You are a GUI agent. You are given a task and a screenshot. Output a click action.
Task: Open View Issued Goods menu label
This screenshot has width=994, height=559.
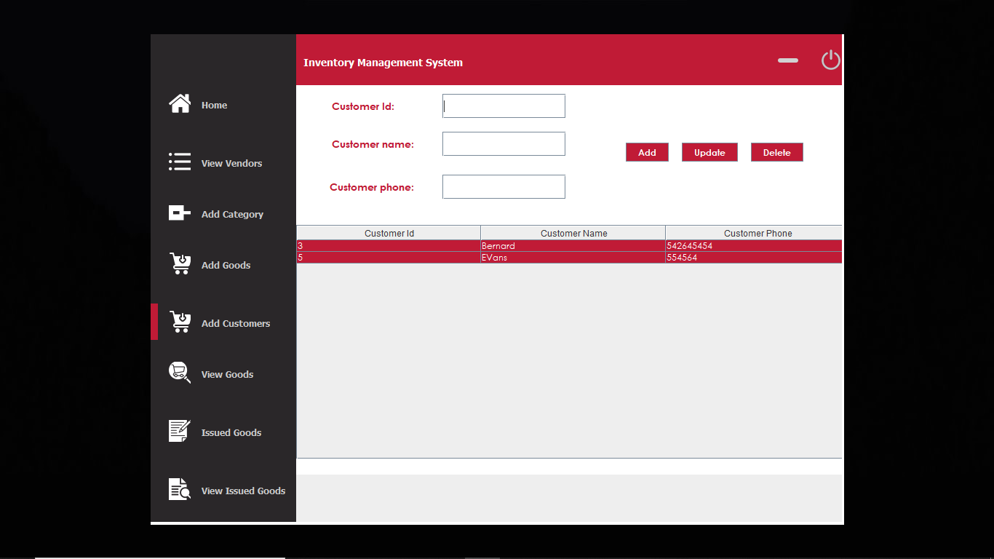243,491
